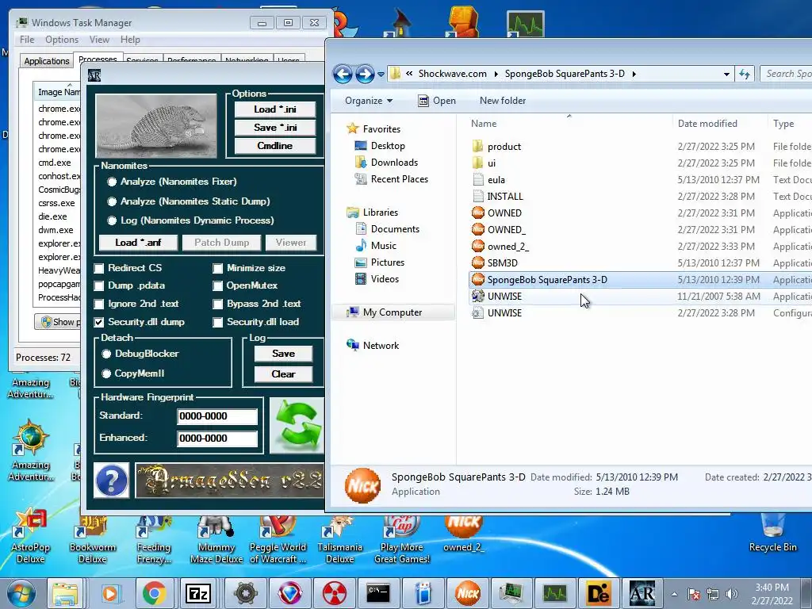Show hidden tray icons arrow
Screen dimensions: 812x609
pyautogui.click(x=674, y=594)
